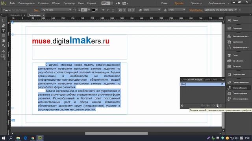The image size is (252, 141).
Task: Open the Справка menu
Action: tap(91, 3)
